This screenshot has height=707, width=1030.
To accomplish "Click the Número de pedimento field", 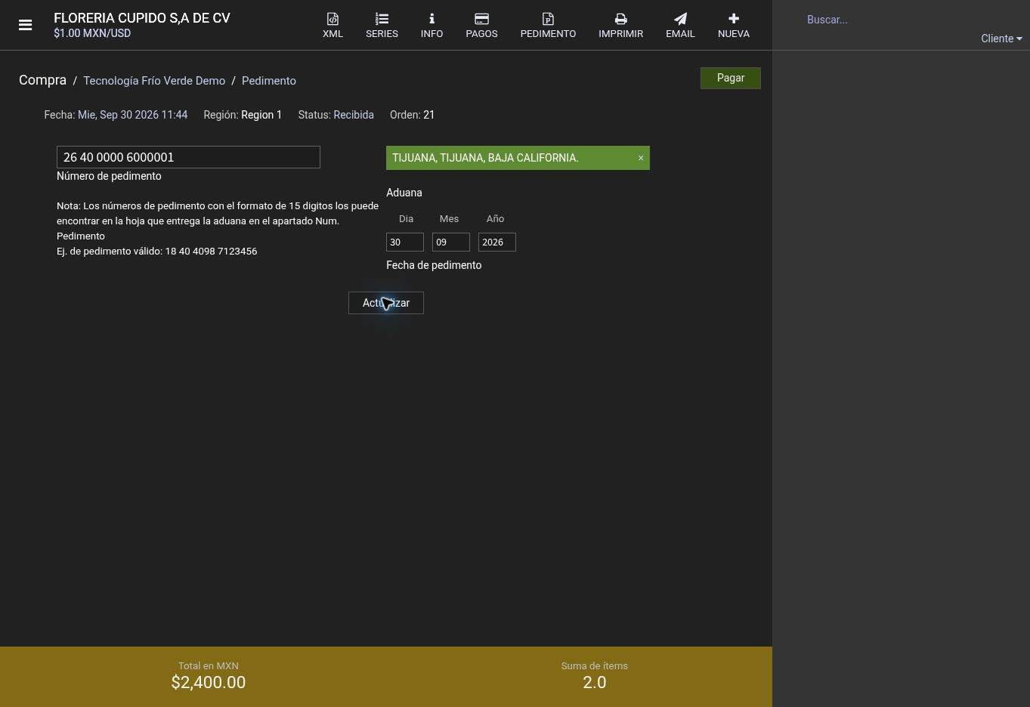I will tap(188, 157).
